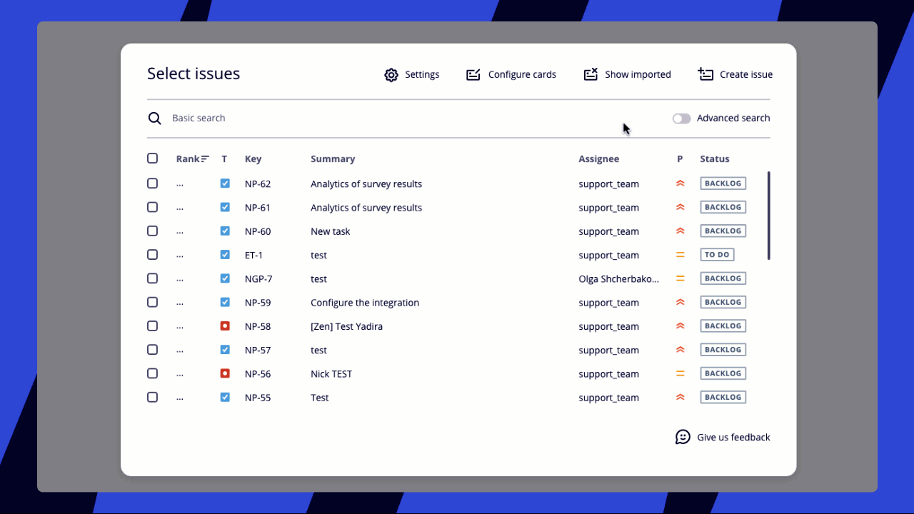914x514 pixels.
Task: Check the checkbox for issue NP-60
Action: (152, 231)
